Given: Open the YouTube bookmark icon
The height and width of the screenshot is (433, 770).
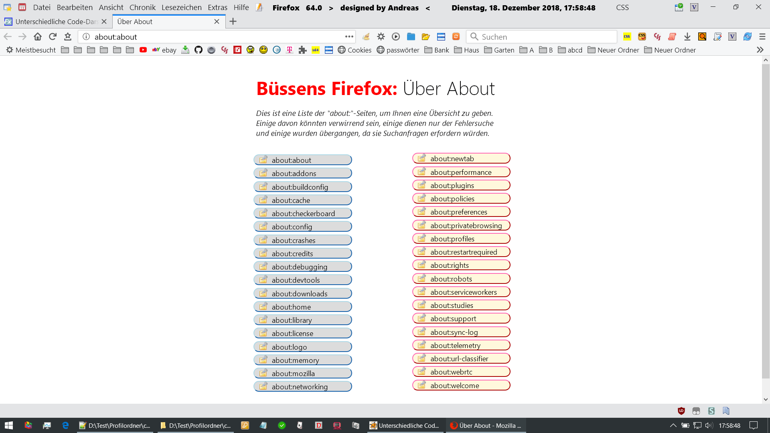Looking at the screenshot, I should tap(143, 50).
